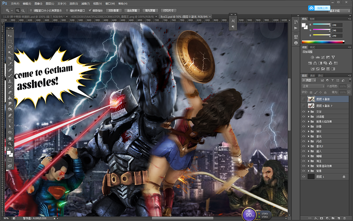Select the Path Selection tool

pyautogui.click(x=10, y=126)
